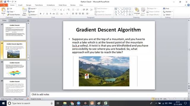Insert a text box shape

pos(116,9)
